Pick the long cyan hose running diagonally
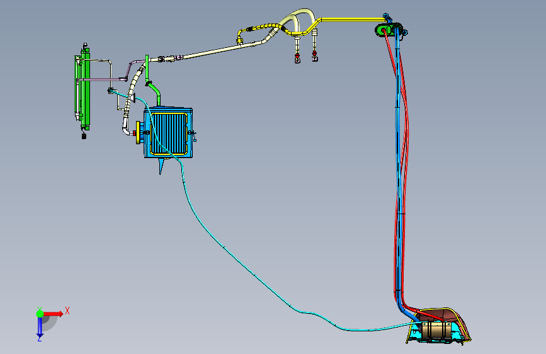The height and width of the screenshot is (354, 546). 256,276
